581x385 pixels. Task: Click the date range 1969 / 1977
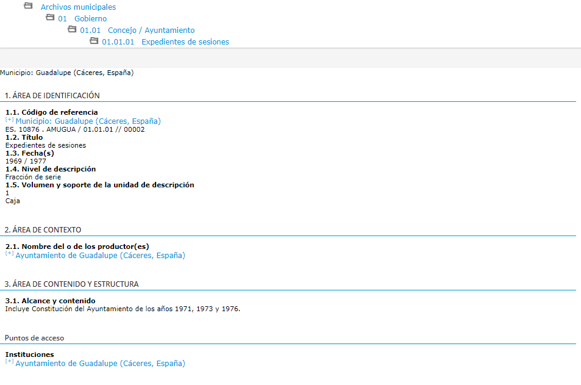26,161
